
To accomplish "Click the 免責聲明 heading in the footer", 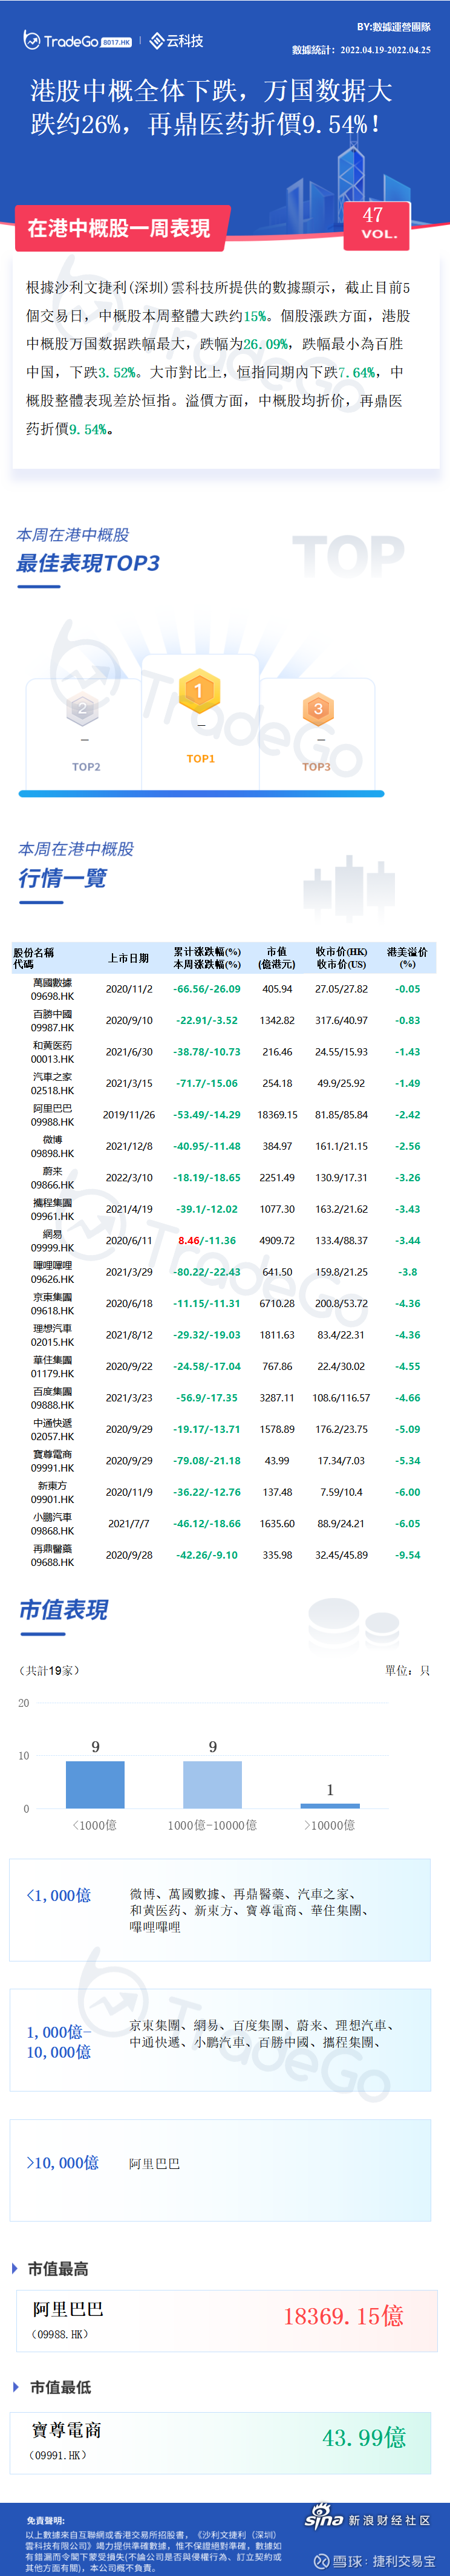I will click(45, 2521).
